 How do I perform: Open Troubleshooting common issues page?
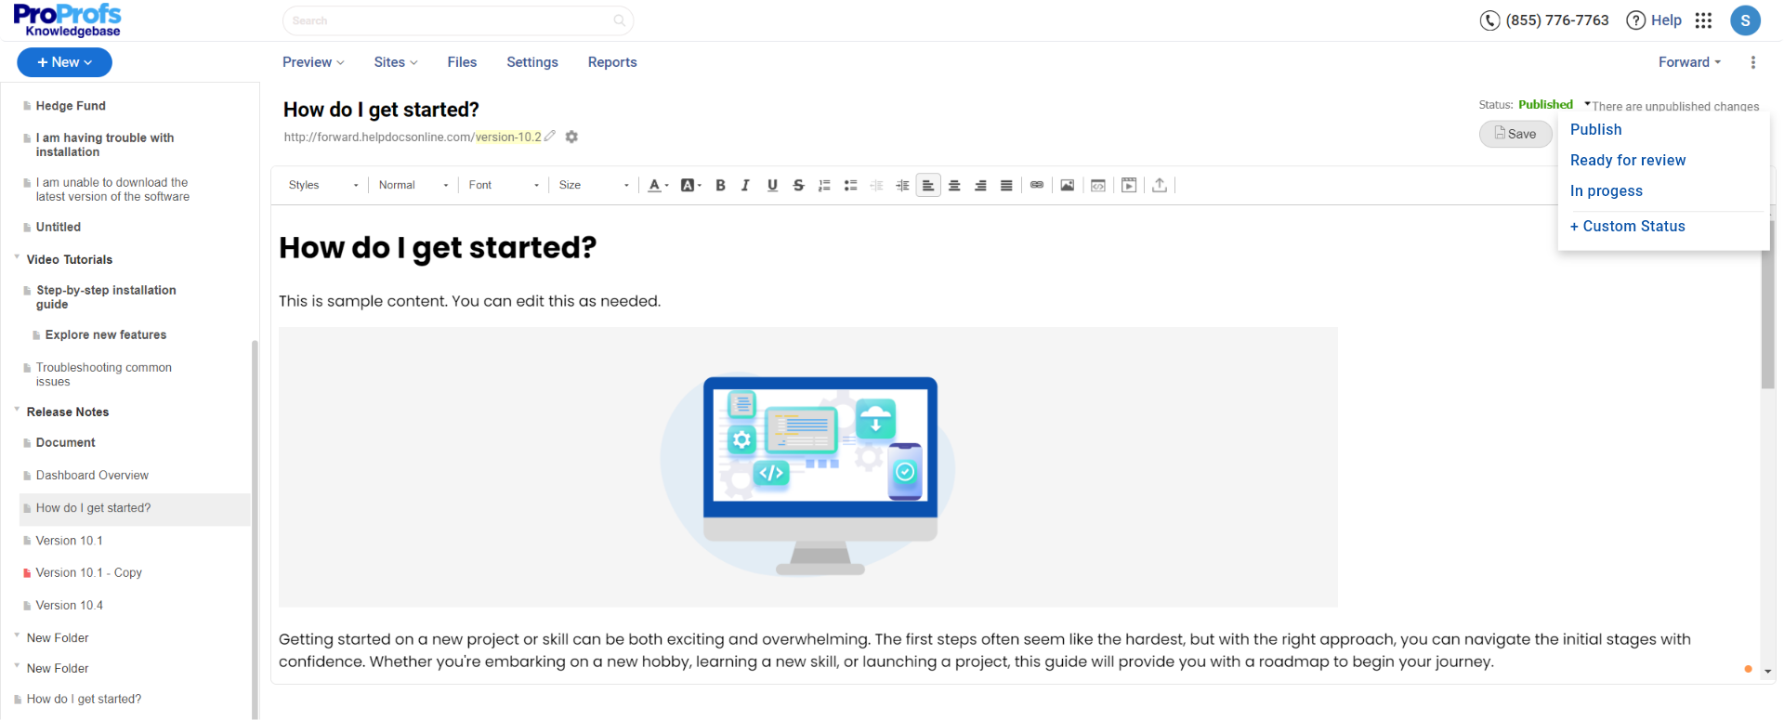pos(104,374)
